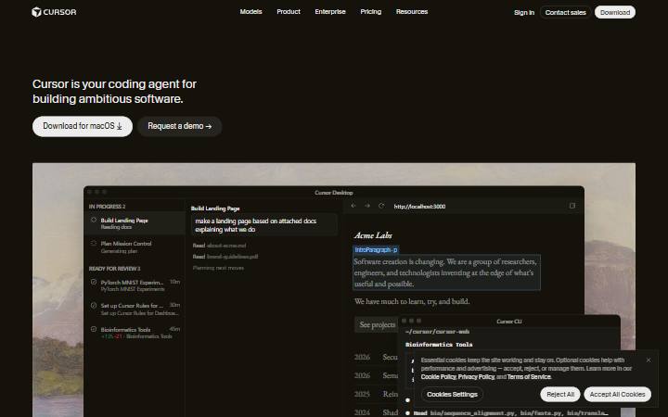Click the browser forward arrow in Cursor Desktop
The height and width of the screenshot is (417, 668).
367,206
